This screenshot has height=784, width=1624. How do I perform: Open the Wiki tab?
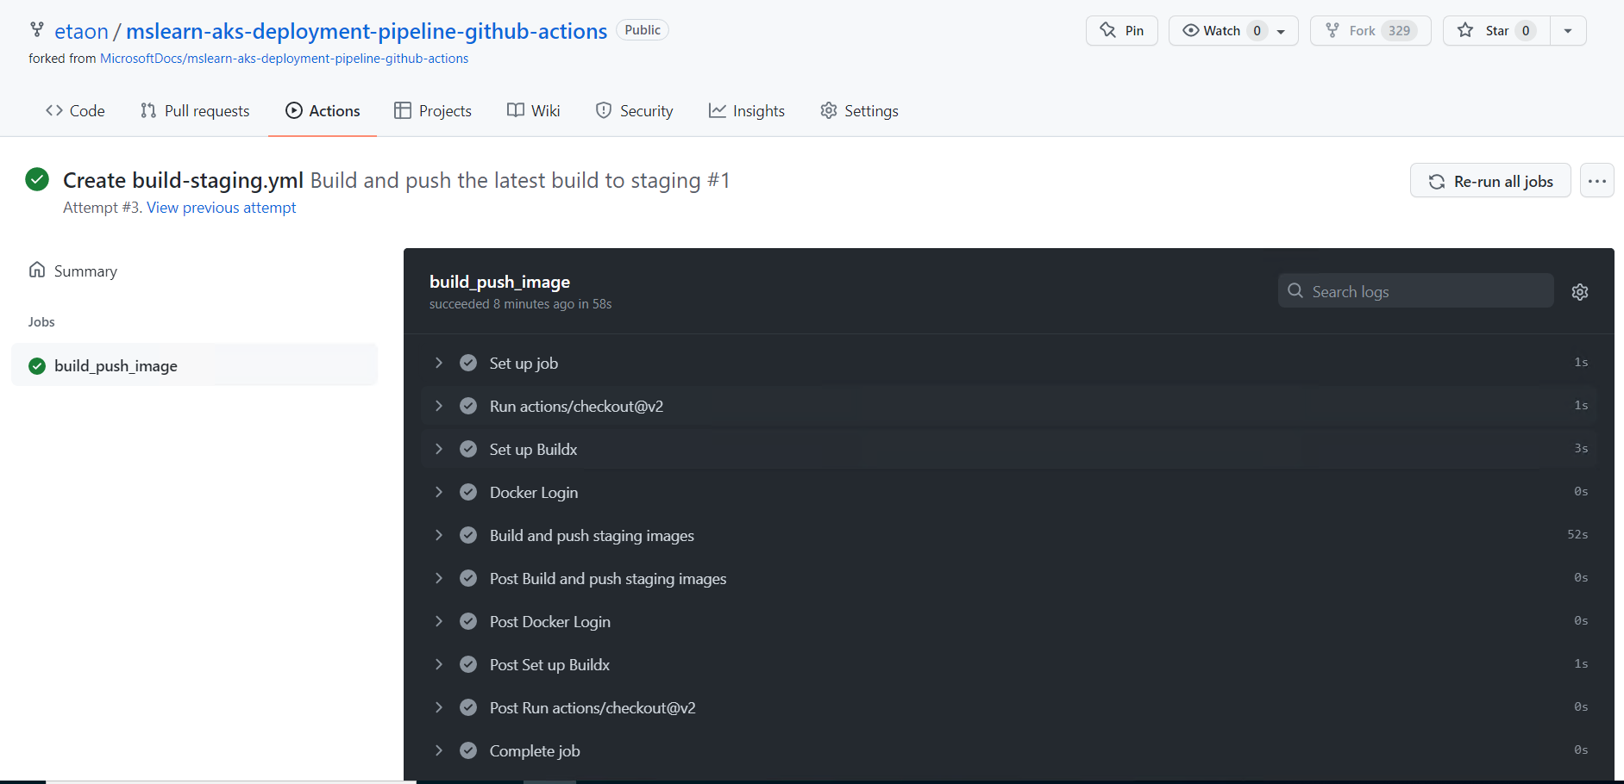534,111
